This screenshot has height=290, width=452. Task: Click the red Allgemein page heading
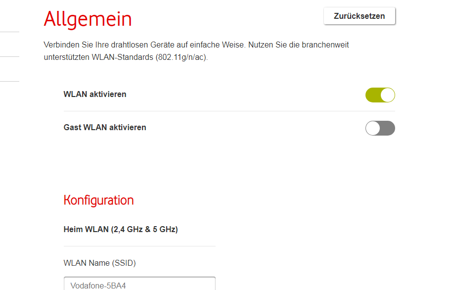pyautogui.click(x=88, y=19)
